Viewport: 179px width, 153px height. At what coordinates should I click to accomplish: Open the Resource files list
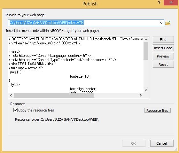tap(157, 110)
